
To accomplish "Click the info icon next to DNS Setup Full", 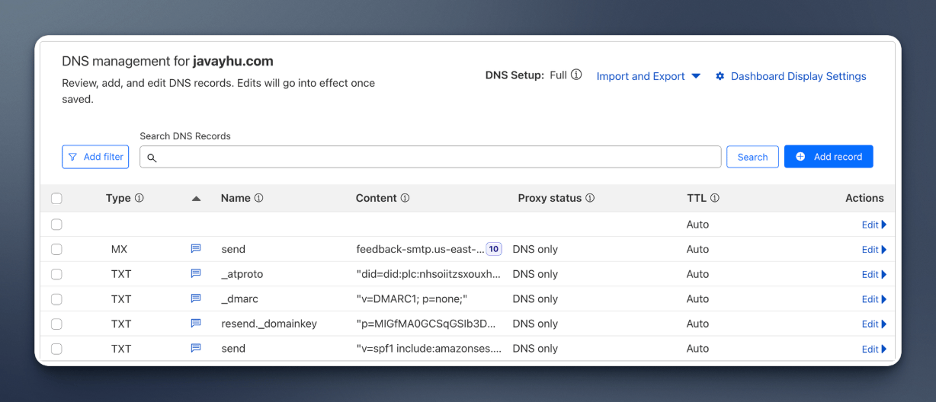I will [576, 75].
